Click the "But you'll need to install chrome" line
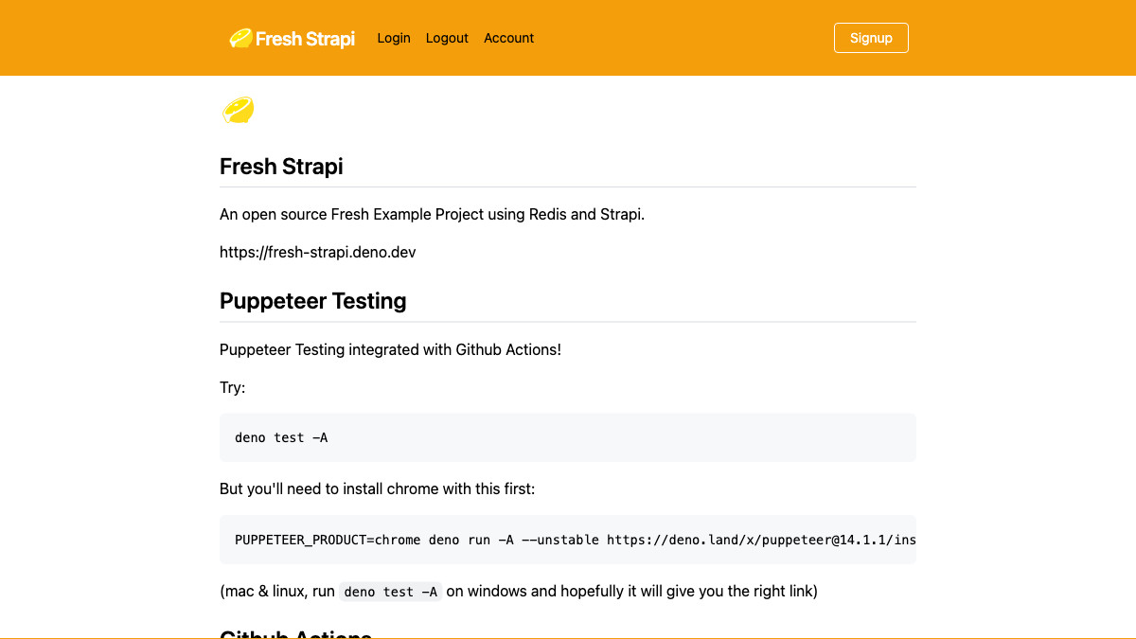The width and height of the screenshot is (1136, 639). coord(378,488)
